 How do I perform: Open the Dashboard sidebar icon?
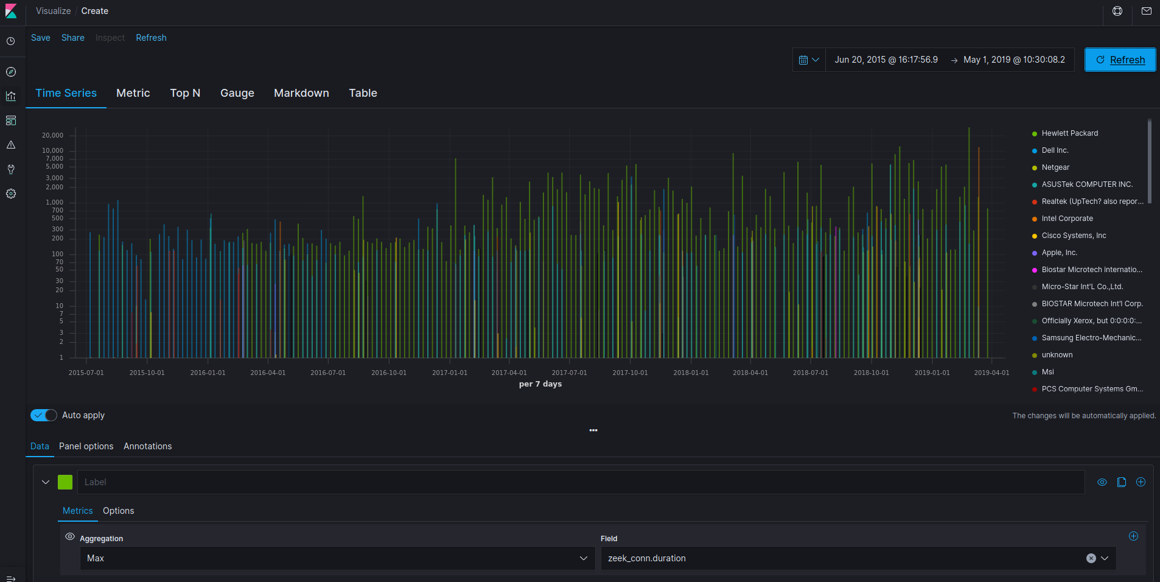point(11,120)
